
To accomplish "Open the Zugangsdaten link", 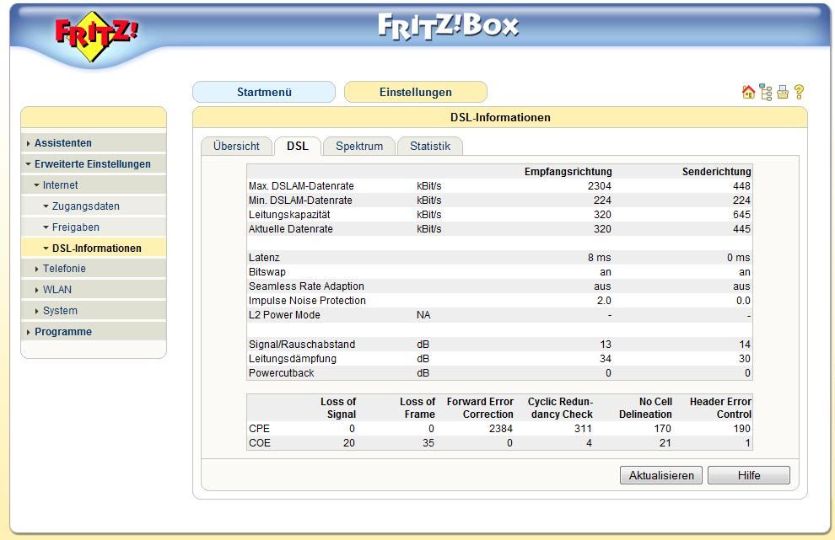I will point(86,206).
